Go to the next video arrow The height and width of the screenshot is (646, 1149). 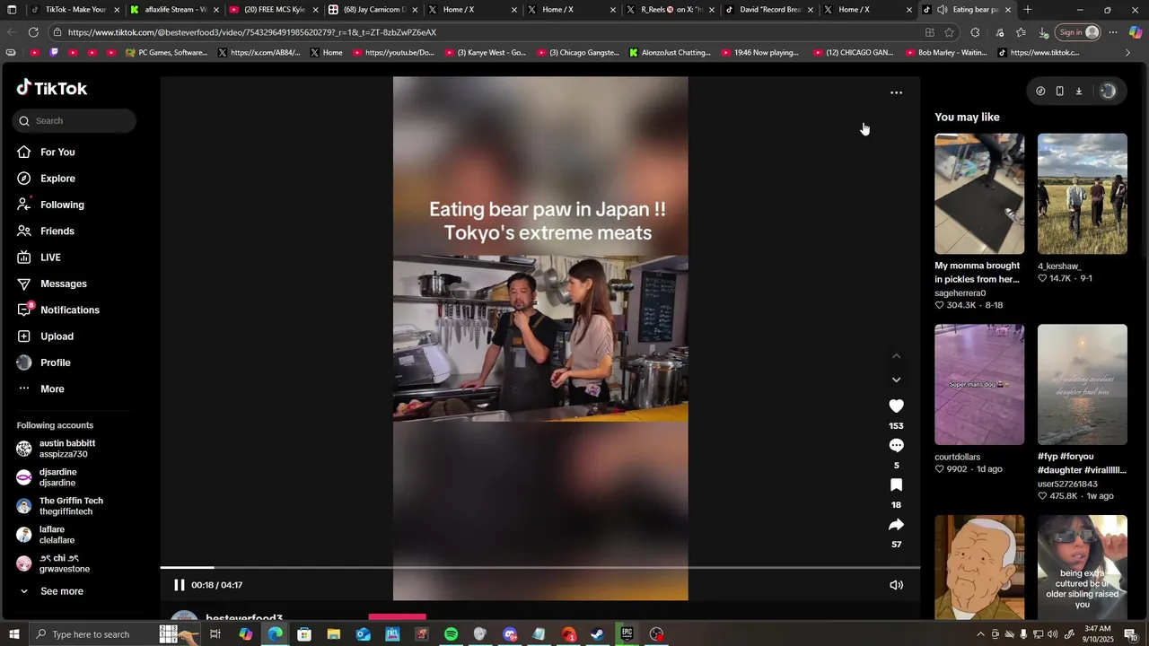click(x=896, y=380)
